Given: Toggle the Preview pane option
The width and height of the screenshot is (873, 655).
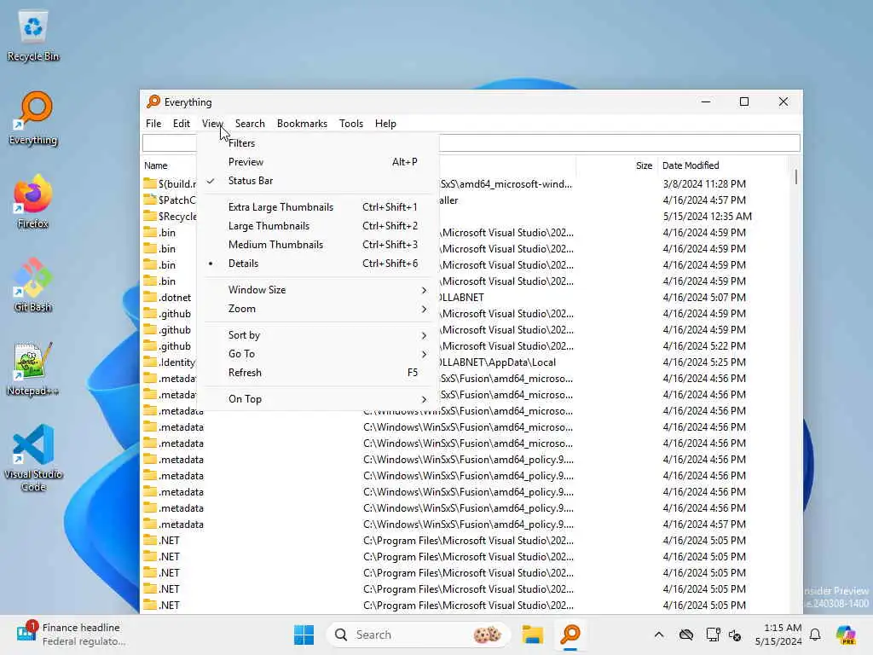Looking at the screenshot, I should [319, 162].
